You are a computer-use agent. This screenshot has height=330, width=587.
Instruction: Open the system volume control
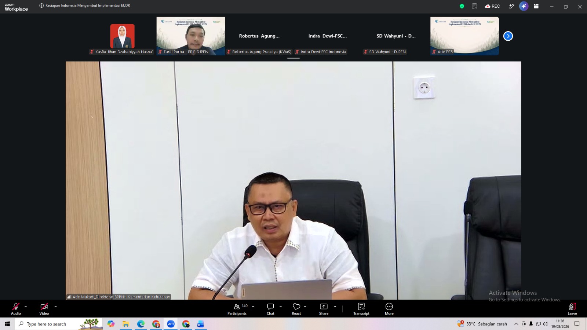[546, 324]
